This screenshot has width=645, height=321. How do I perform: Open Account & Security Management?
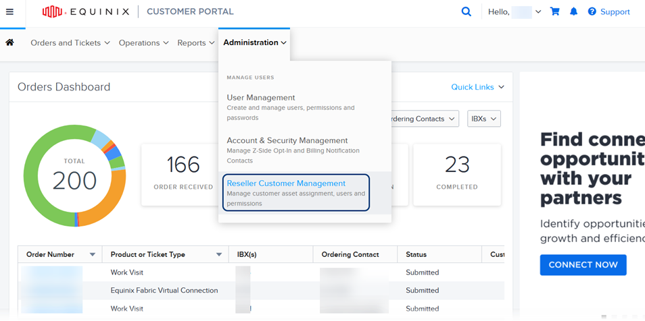coord(287,140)
